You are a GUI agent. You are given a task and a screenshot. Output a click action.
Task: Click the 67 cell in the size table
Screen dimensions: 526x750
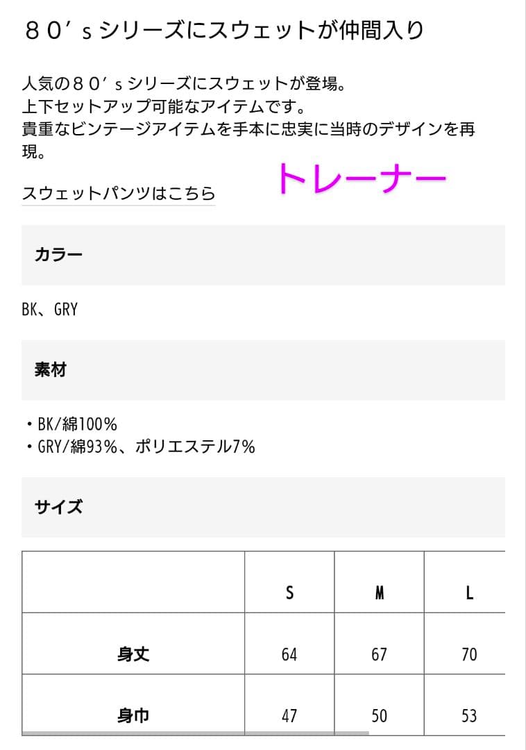[379, 654]
